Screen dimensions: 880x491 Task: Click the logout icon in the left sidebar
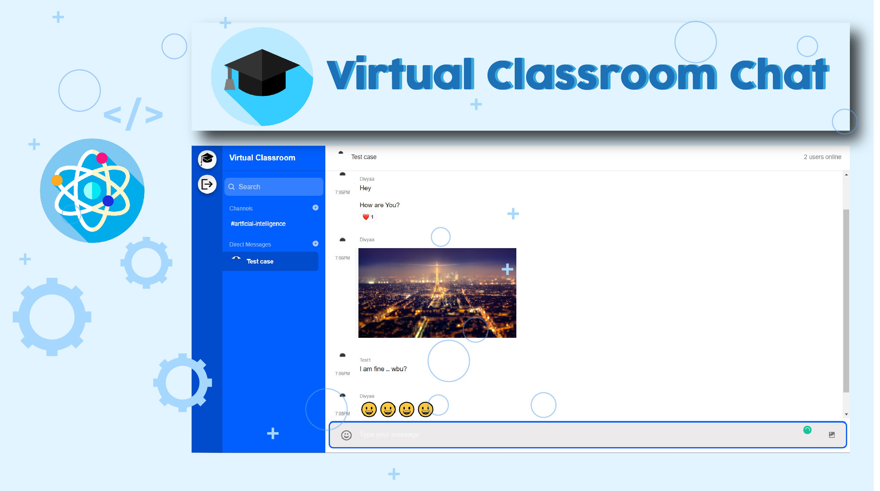pyautogui.click(x=207, y=184)
